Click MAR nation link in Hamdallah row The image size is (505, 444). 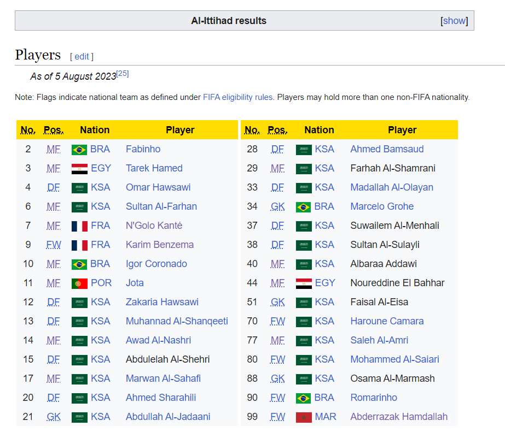326,417
